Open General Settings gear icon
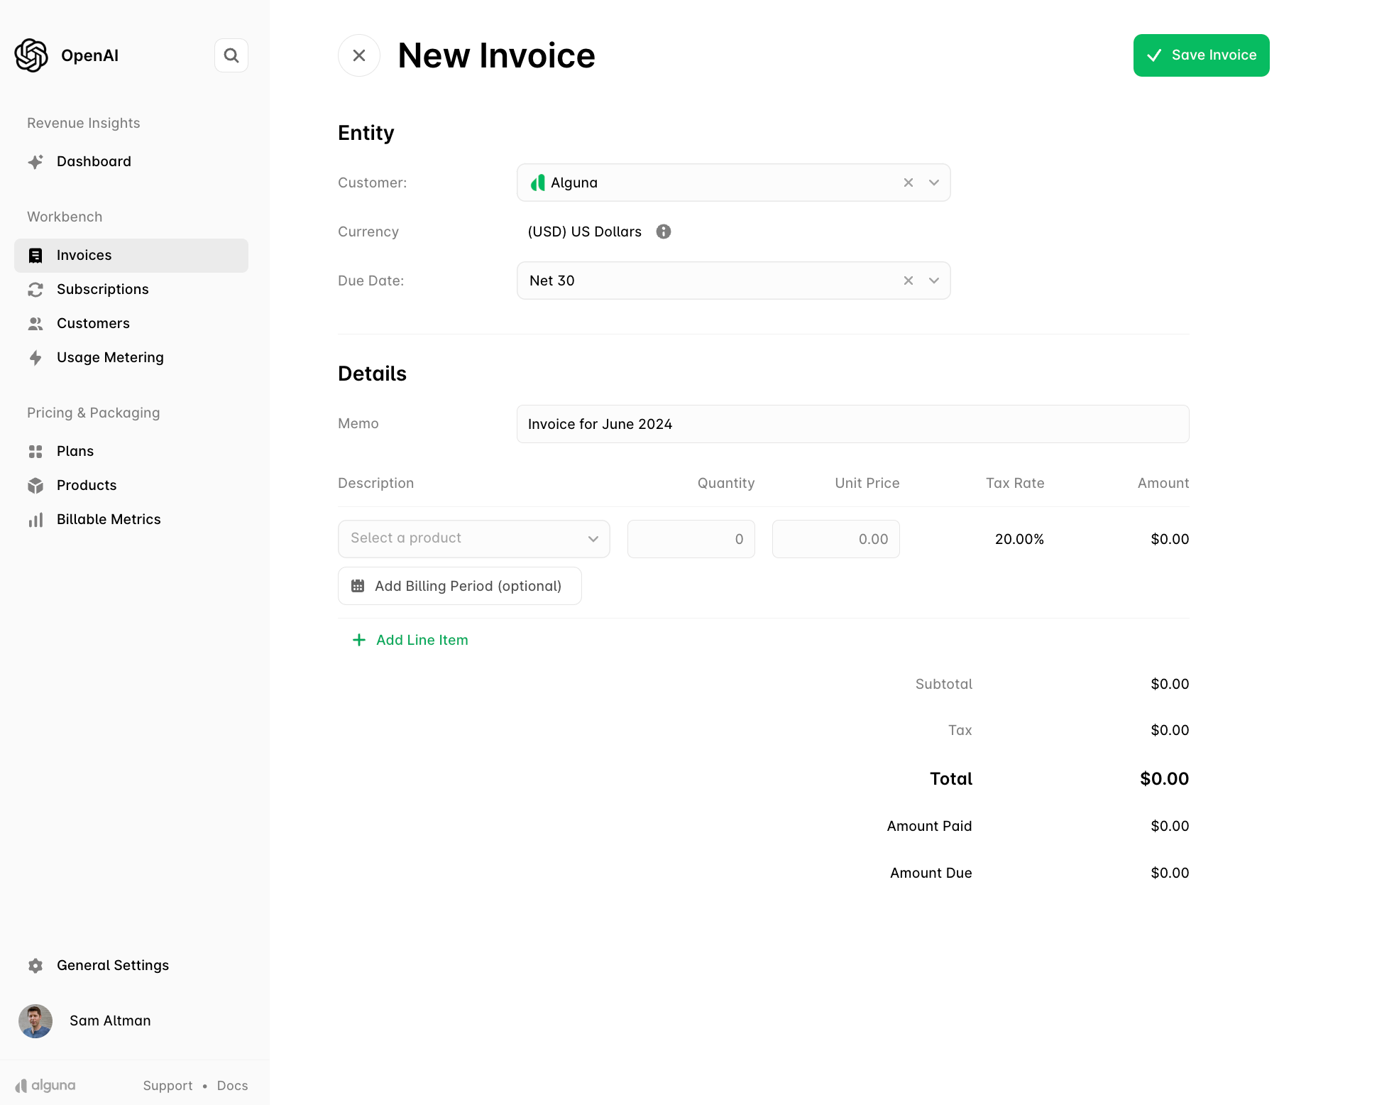1394x1105 pixels. click(x=35, y=965)
